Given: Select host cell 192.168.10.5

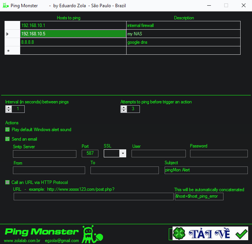Looking at the screenshot, I should (x=73, y=34).
